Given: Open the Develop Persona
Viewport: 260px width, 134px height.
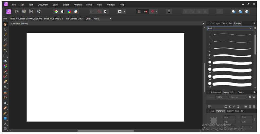Looking at the screenshot, I should (24, 11).
